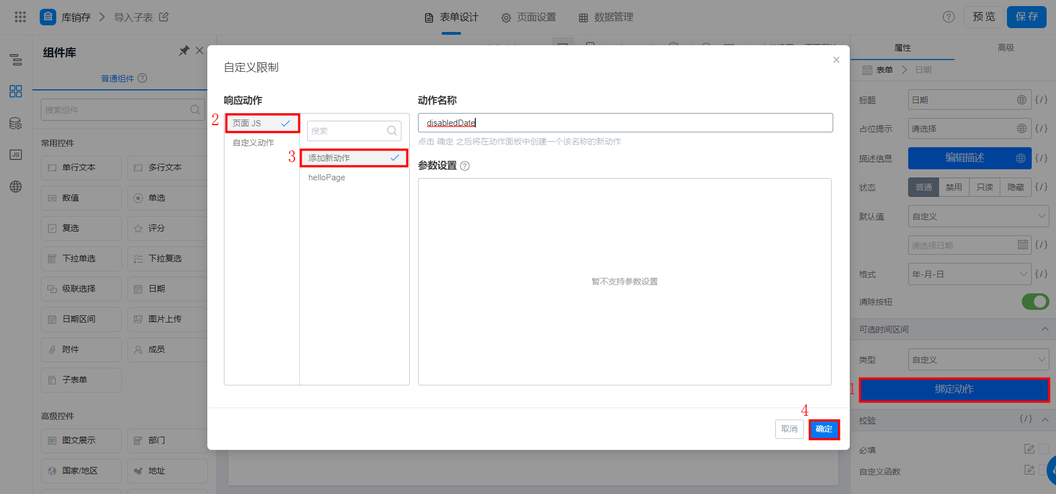Click the help icon next to 参数设置
1056x494 pixels.
coord(465,166)
